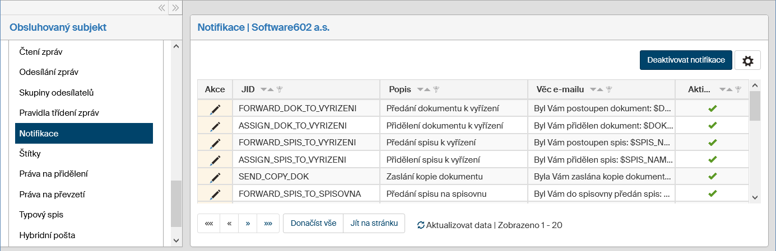Sort the JID column descending with down arrow

pos(263,89)
